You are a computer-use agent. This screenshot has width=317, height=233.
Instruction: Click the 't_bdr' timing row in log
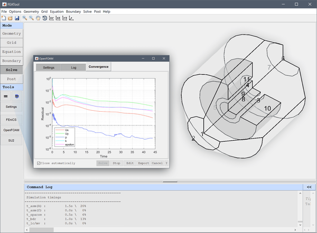[x=56, y=219]
